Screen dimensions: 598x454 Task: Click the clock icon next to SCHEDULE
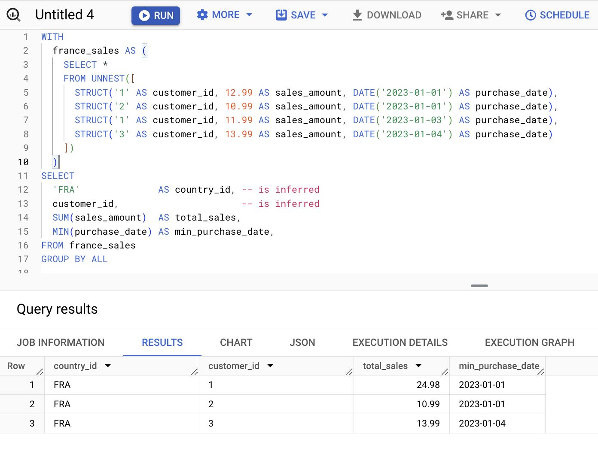(529, 15)
